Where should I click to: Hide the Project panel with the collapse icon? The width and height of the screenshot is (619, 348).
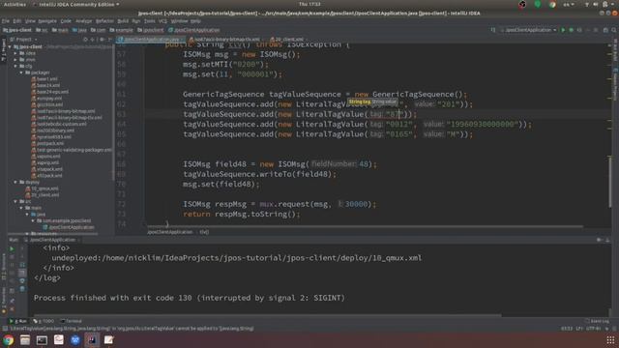[109, 40]
